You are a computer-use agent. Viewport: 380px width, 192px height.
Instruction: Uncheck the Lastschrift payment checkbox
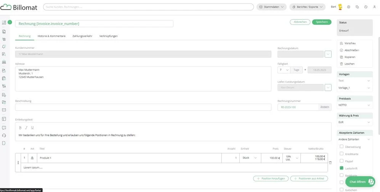tap(342, 168)
